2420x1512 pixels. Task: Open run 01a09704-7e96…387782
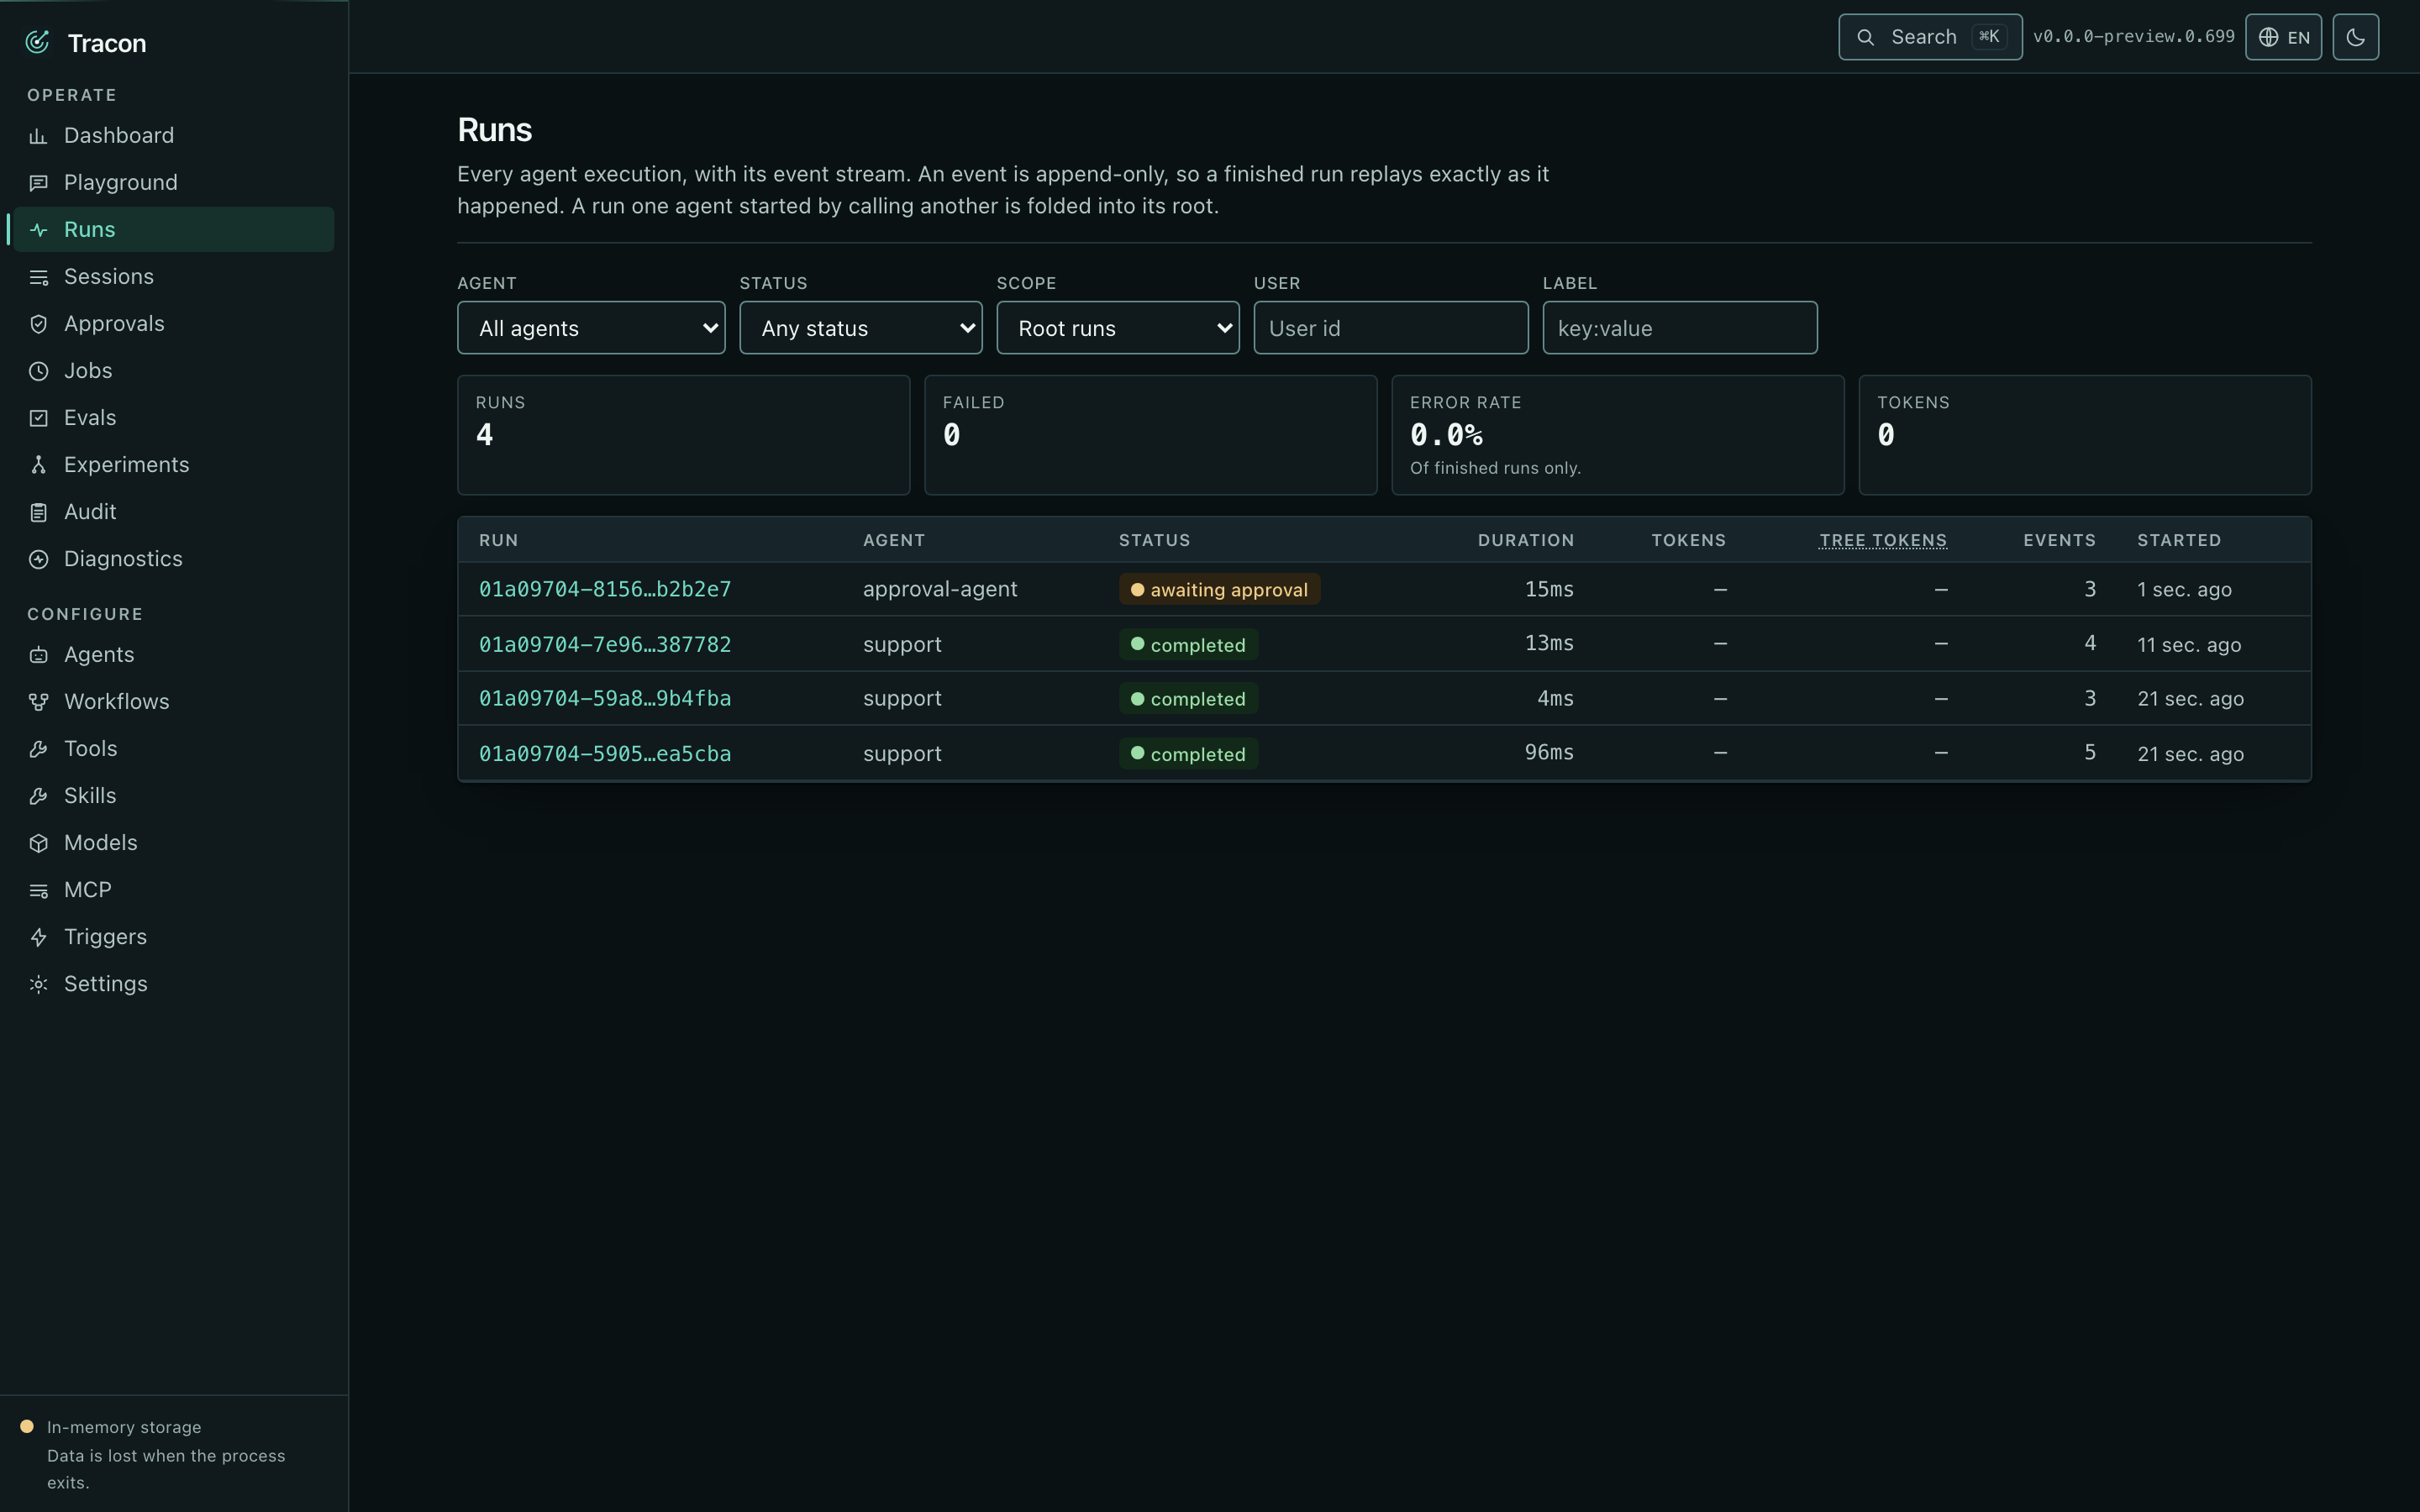pyautogui.click(x=605, y=644)
